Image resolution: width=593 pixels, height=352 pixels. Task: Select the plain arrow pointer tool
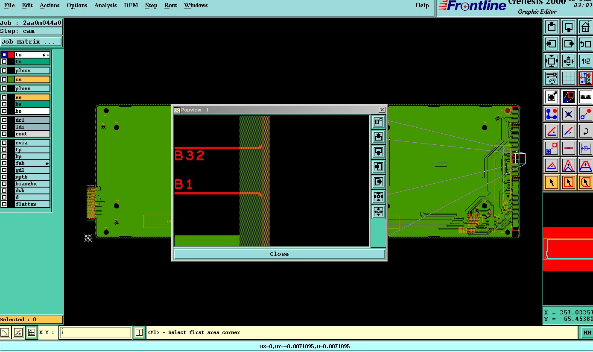552,182
